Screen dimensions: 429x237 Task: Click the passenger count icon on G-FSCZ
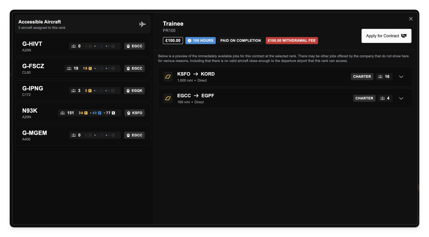pos(69,69)
